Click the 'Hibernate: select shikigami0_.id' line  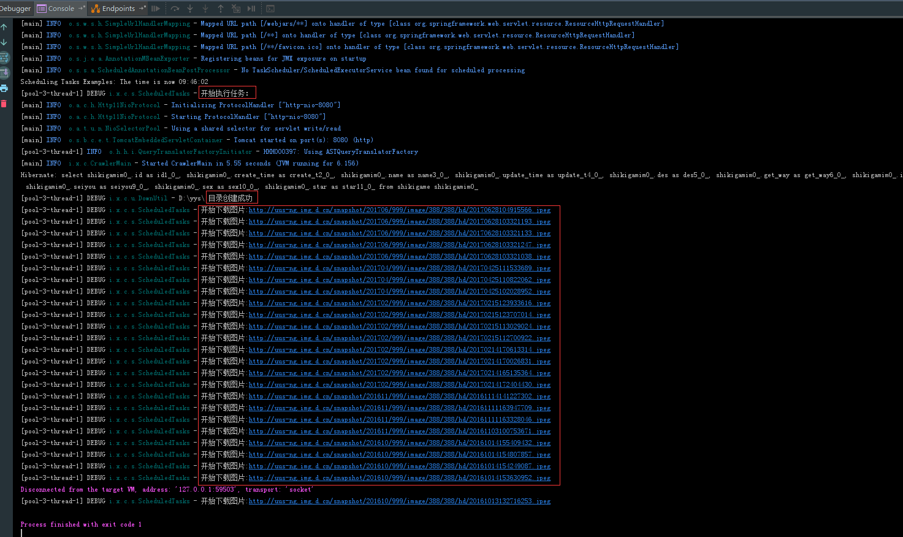click(461, 175)
